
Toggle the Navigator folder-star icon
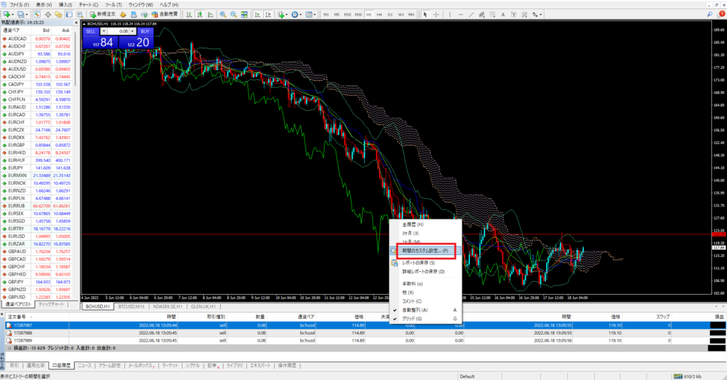coord(58,14)
